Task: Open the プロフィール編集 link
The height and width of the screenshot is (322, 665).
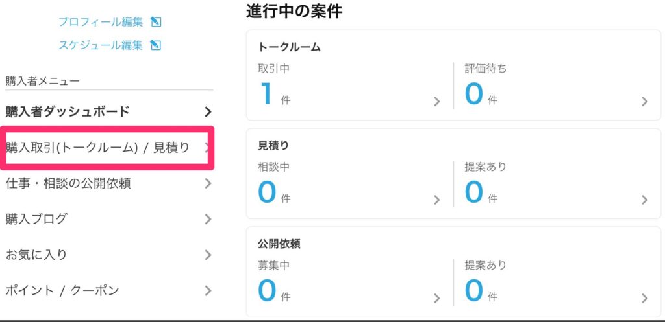Action: coord(101,22)
